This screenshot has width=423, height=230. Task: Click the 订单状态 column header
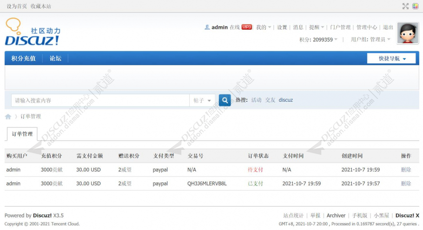[x=258, y=156]
